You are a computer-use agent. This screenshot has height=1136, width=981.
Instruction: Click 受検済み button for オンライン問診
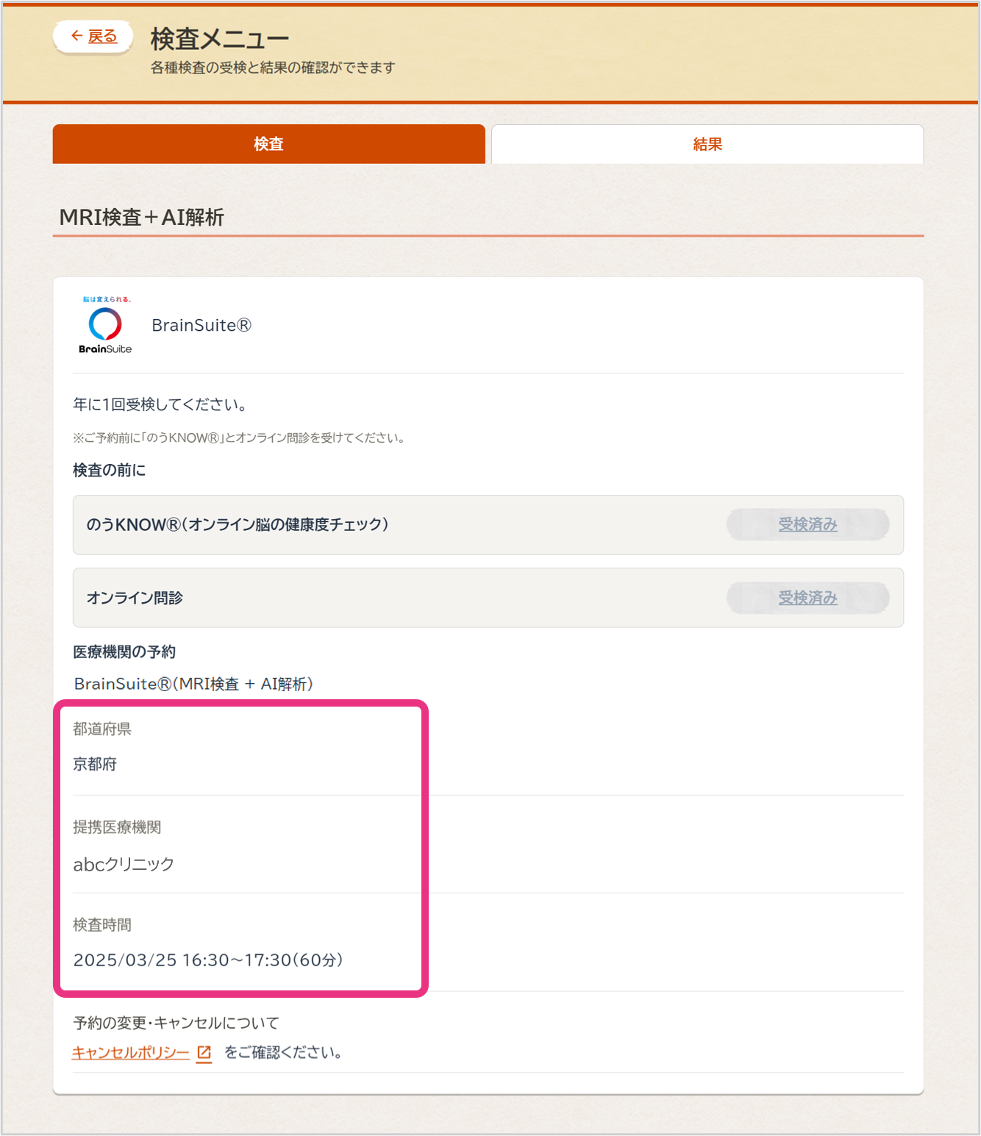tap(807, 599)
